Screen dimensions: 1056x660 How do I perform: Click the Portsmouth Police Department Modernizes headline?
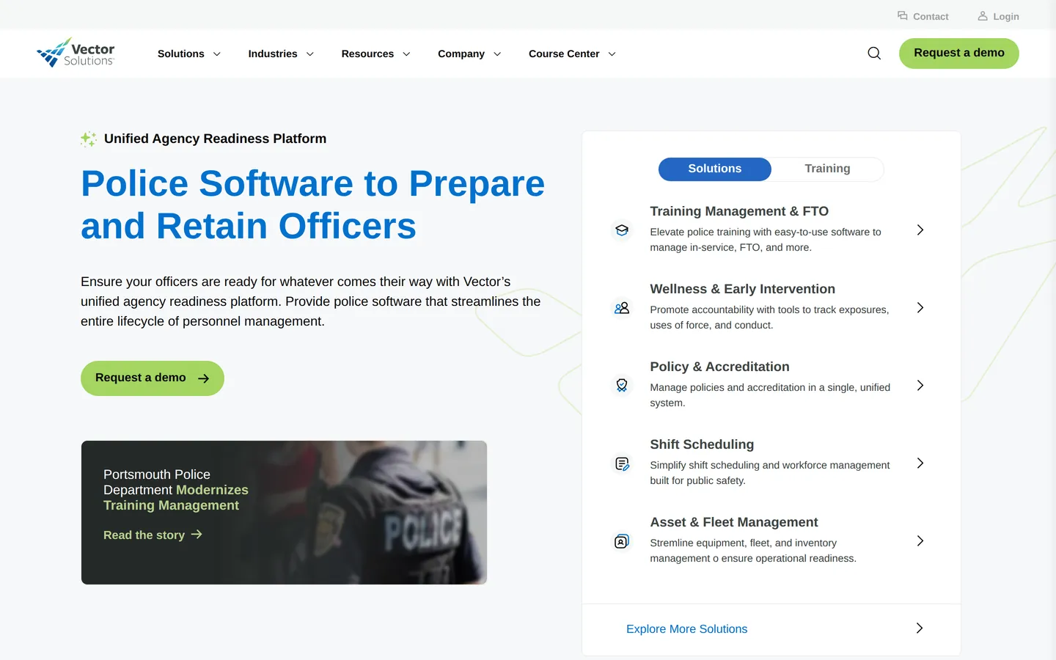point(176,490)
